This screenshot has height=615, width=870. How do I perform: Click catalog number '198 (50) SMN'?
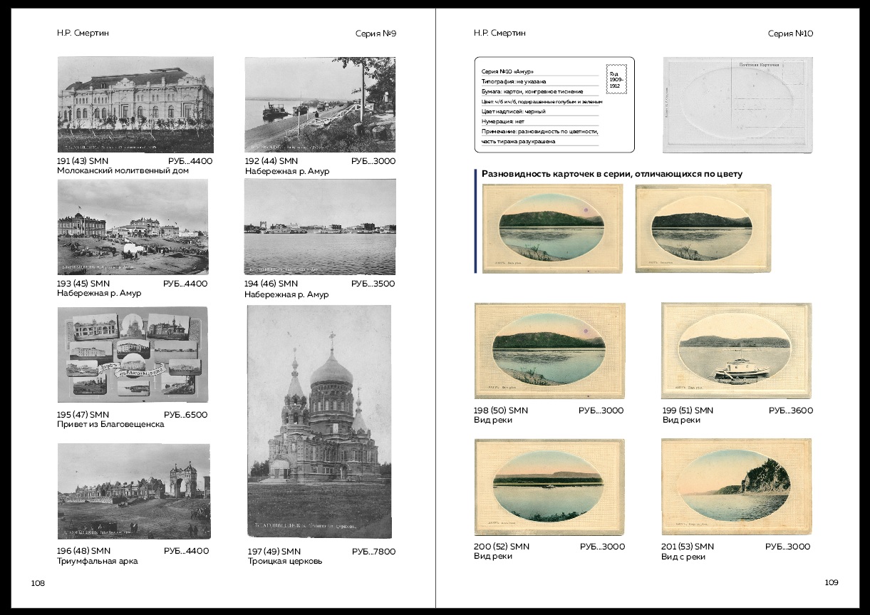click(501, 410)
